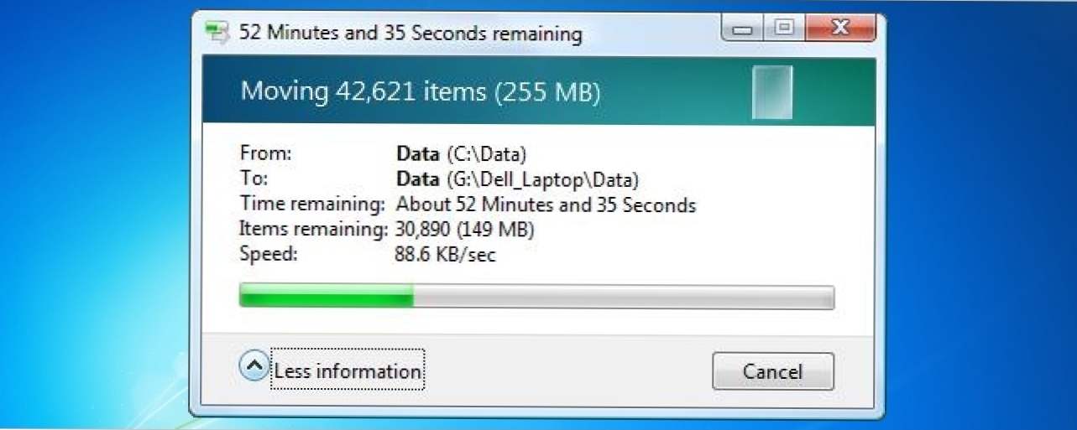Click the Items remaining 30,890 value

(x=464, y=229)
